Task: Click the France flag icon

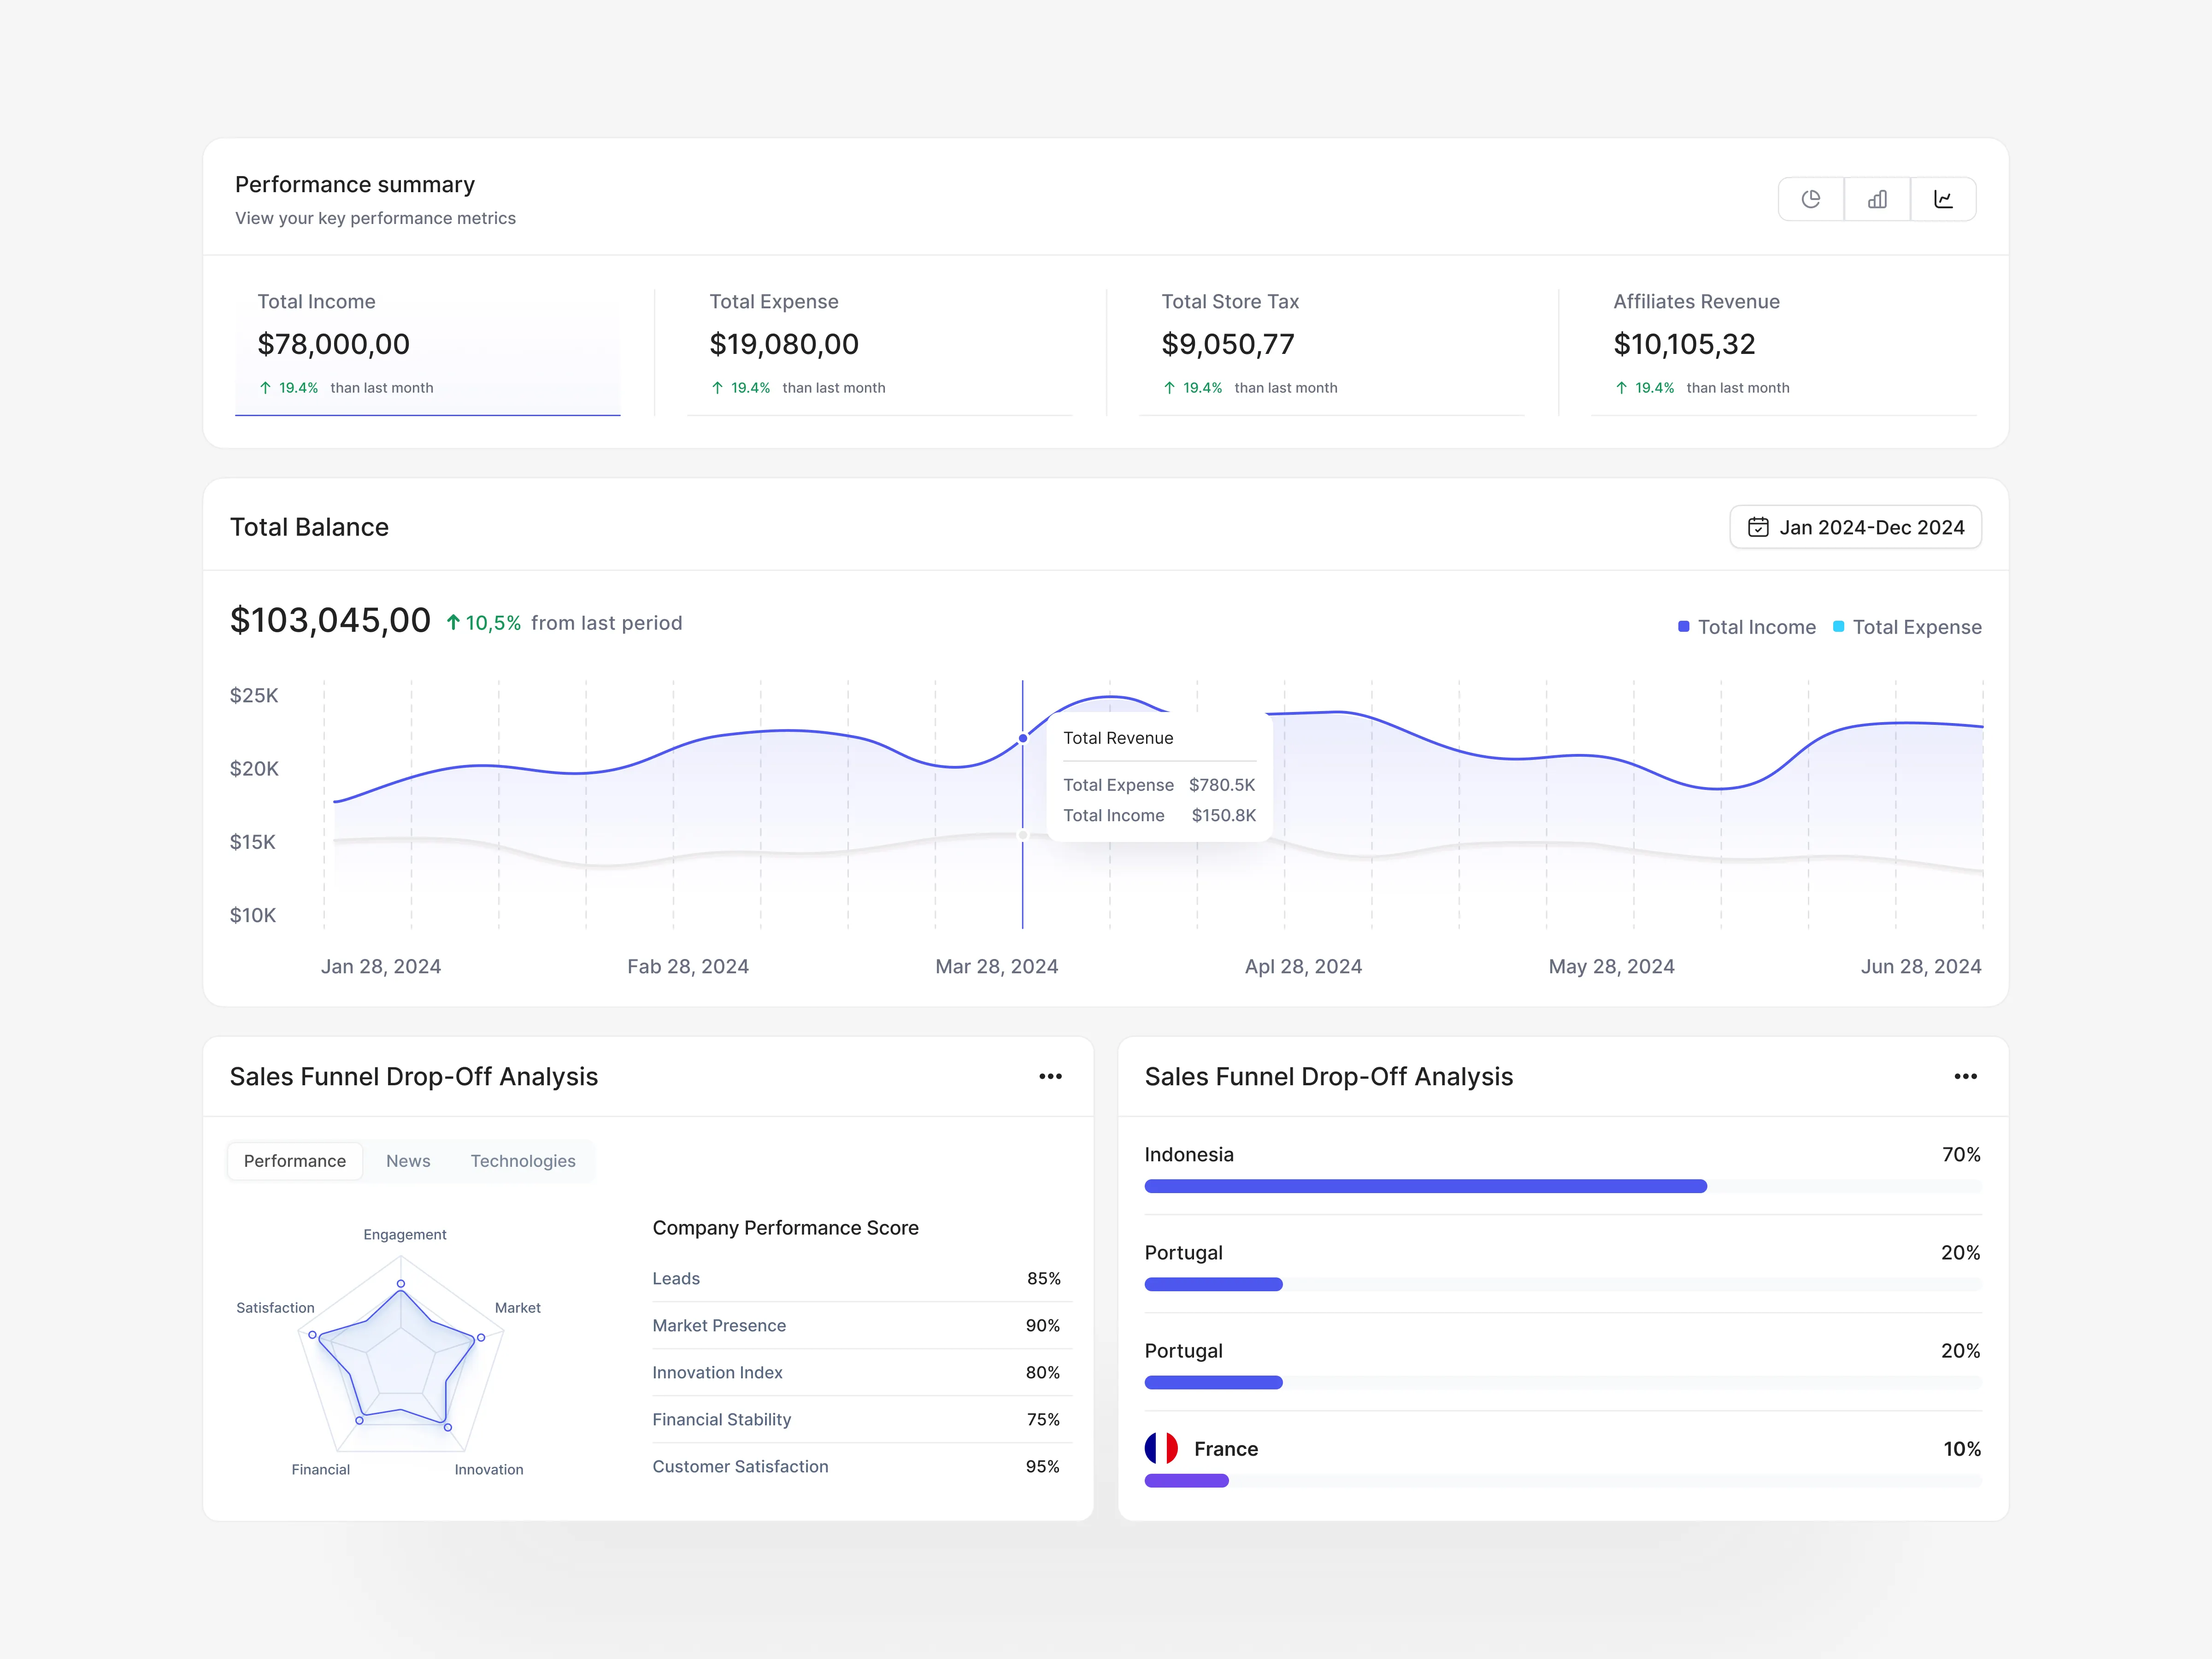Action: click(x=1162, y=1447)
